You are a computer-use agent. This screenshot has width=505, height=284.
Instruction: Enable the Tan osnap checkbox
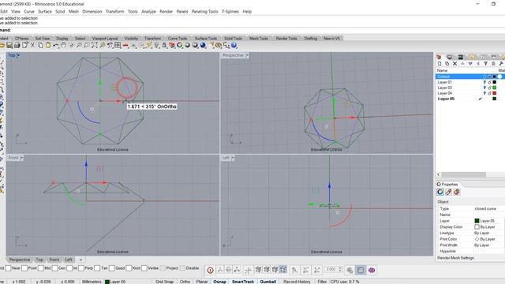coord(97,268)
